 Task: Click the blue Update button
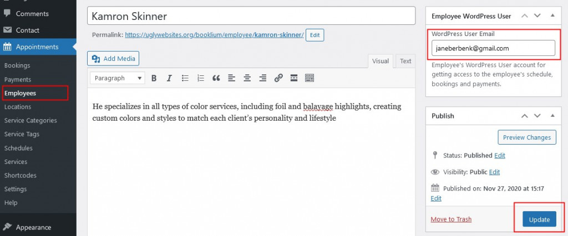pos(539,219)
